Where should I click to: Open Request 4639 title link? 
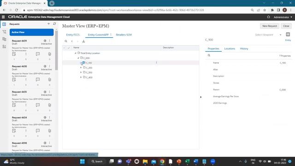[19, 41]
